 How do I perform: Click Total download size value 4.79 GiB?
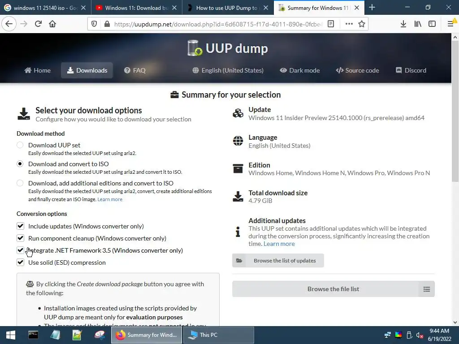pos(260,201)
